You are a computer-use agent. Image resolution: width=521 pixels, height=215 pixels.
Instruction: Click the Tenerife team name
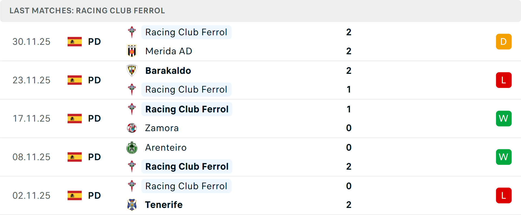point(164,205)
